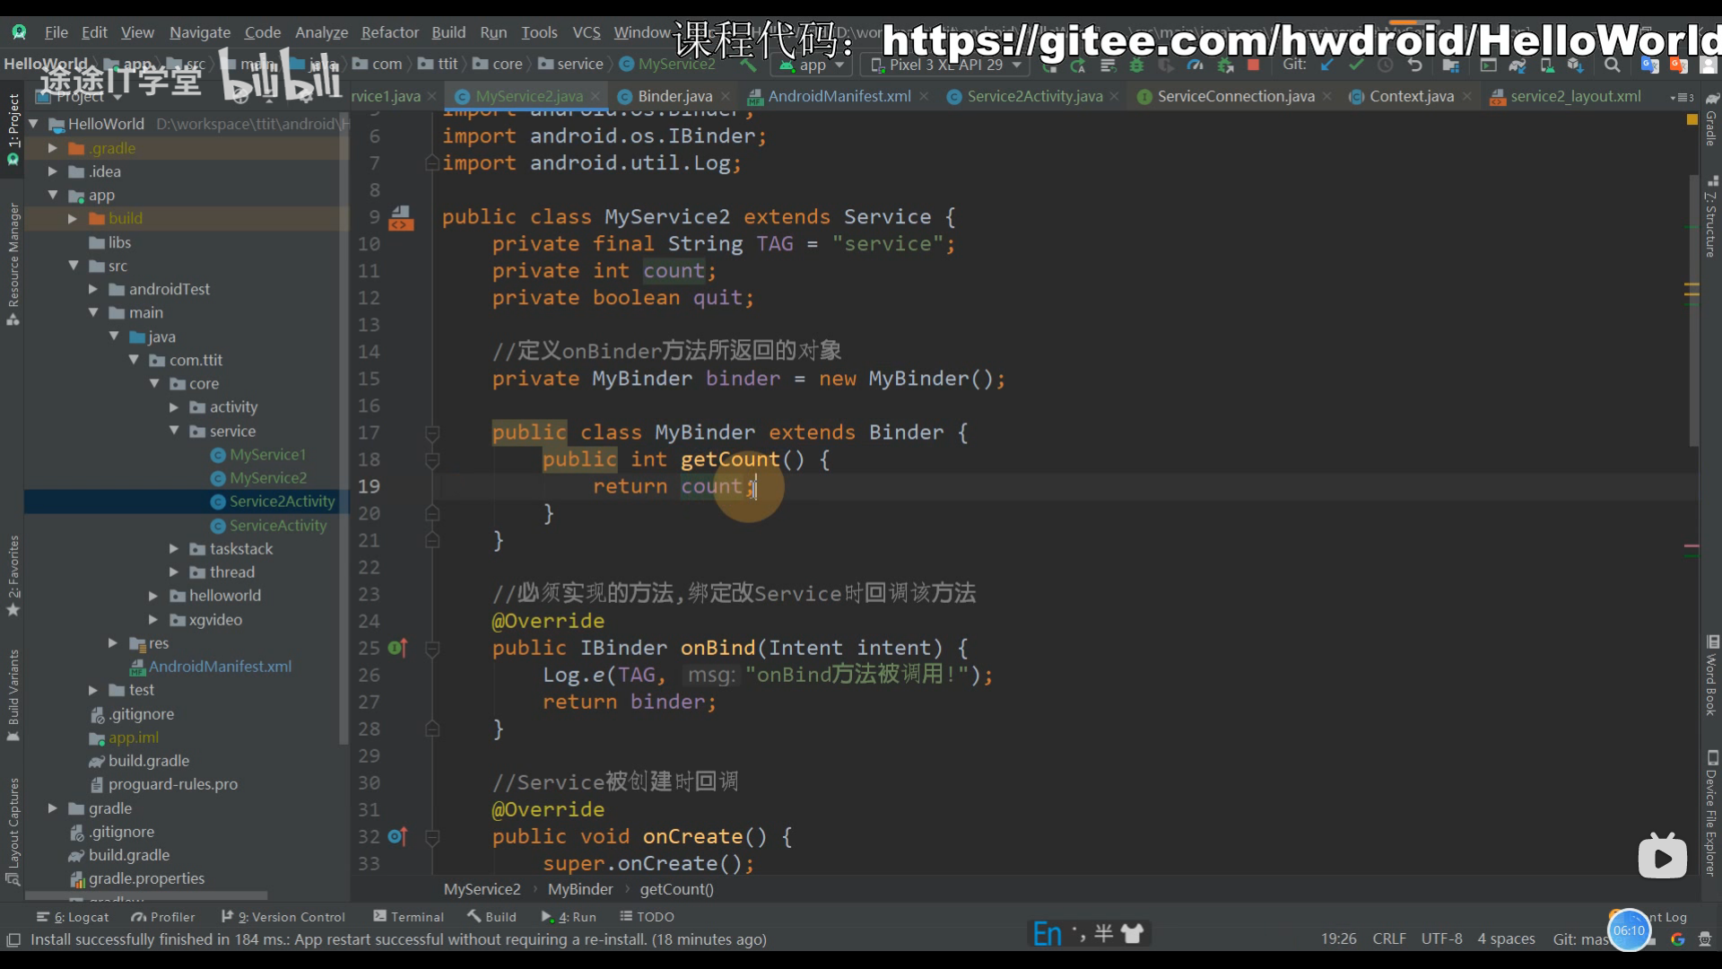Expand the taskstack package arrow

(x=174, y=548)
